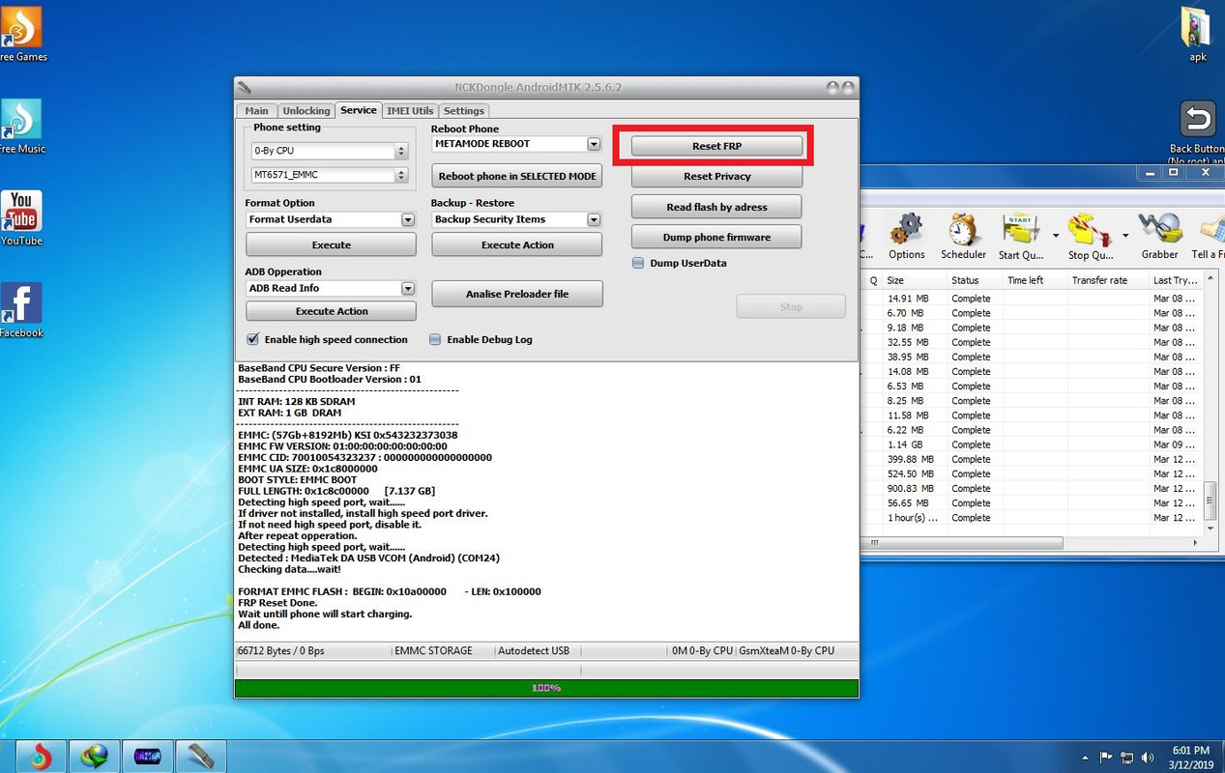Click Dump phone firmware button
The image size is (1225, 773).
point(716,237)
